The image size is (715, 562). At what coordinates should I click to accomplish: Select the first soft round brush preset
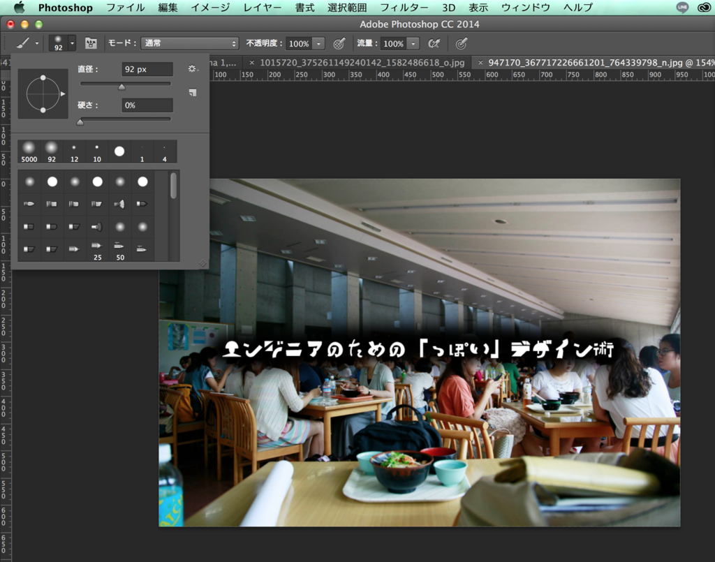tap(29, 182)
